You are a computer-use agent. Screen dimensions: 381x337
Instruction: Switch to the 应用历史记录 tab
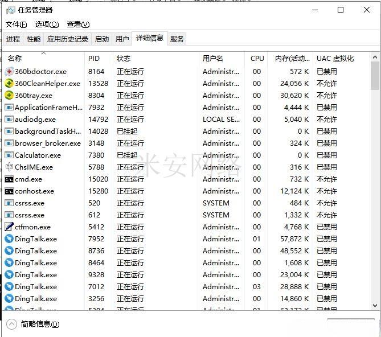coord(68,39)
